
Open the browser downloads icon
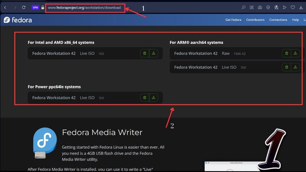point(301,7)
